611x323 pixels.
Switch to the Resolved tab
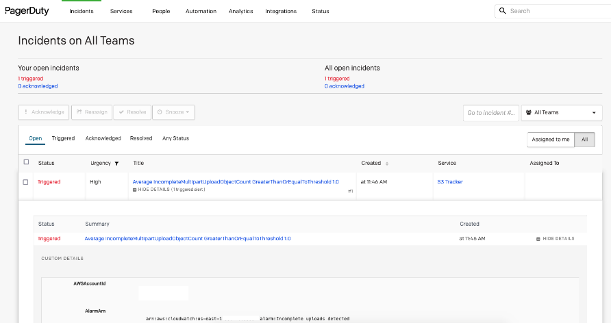[141, 138]
